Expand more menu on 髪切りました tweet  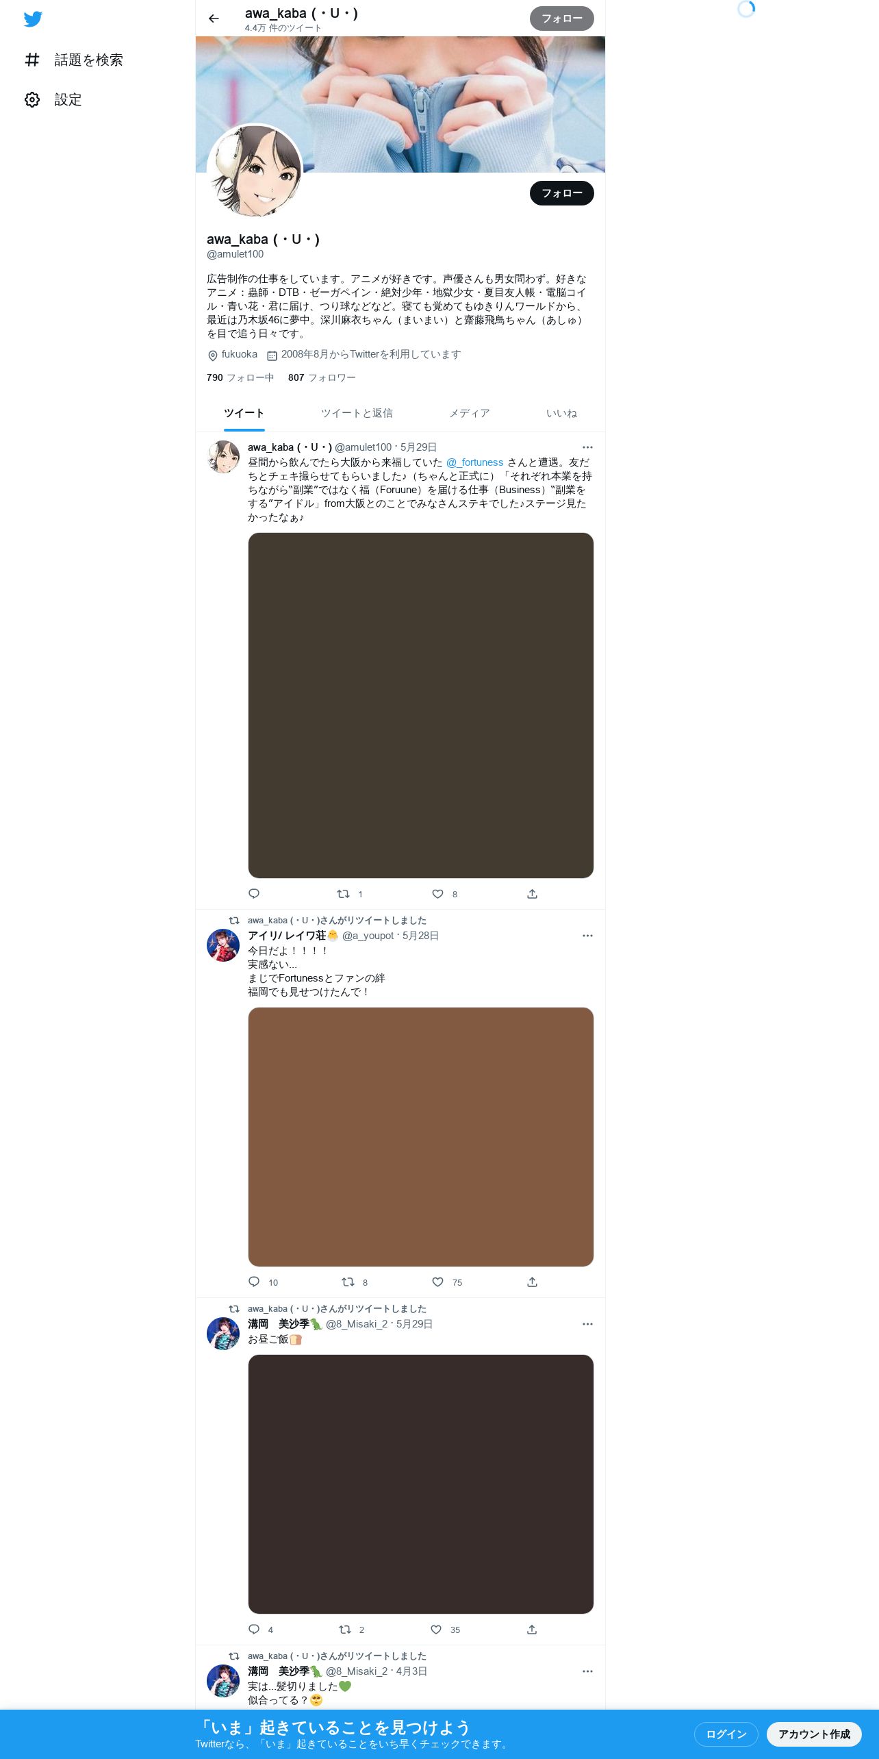[x=587, y=1671]
